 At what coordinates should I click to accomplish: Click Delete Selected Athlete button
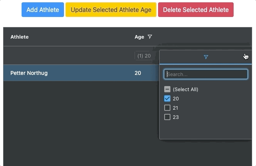tap(195, 10)
